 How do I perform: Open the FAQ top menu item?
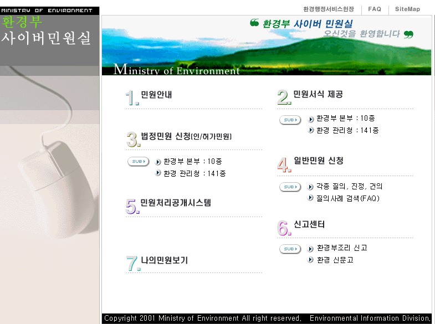coord(375,9)
